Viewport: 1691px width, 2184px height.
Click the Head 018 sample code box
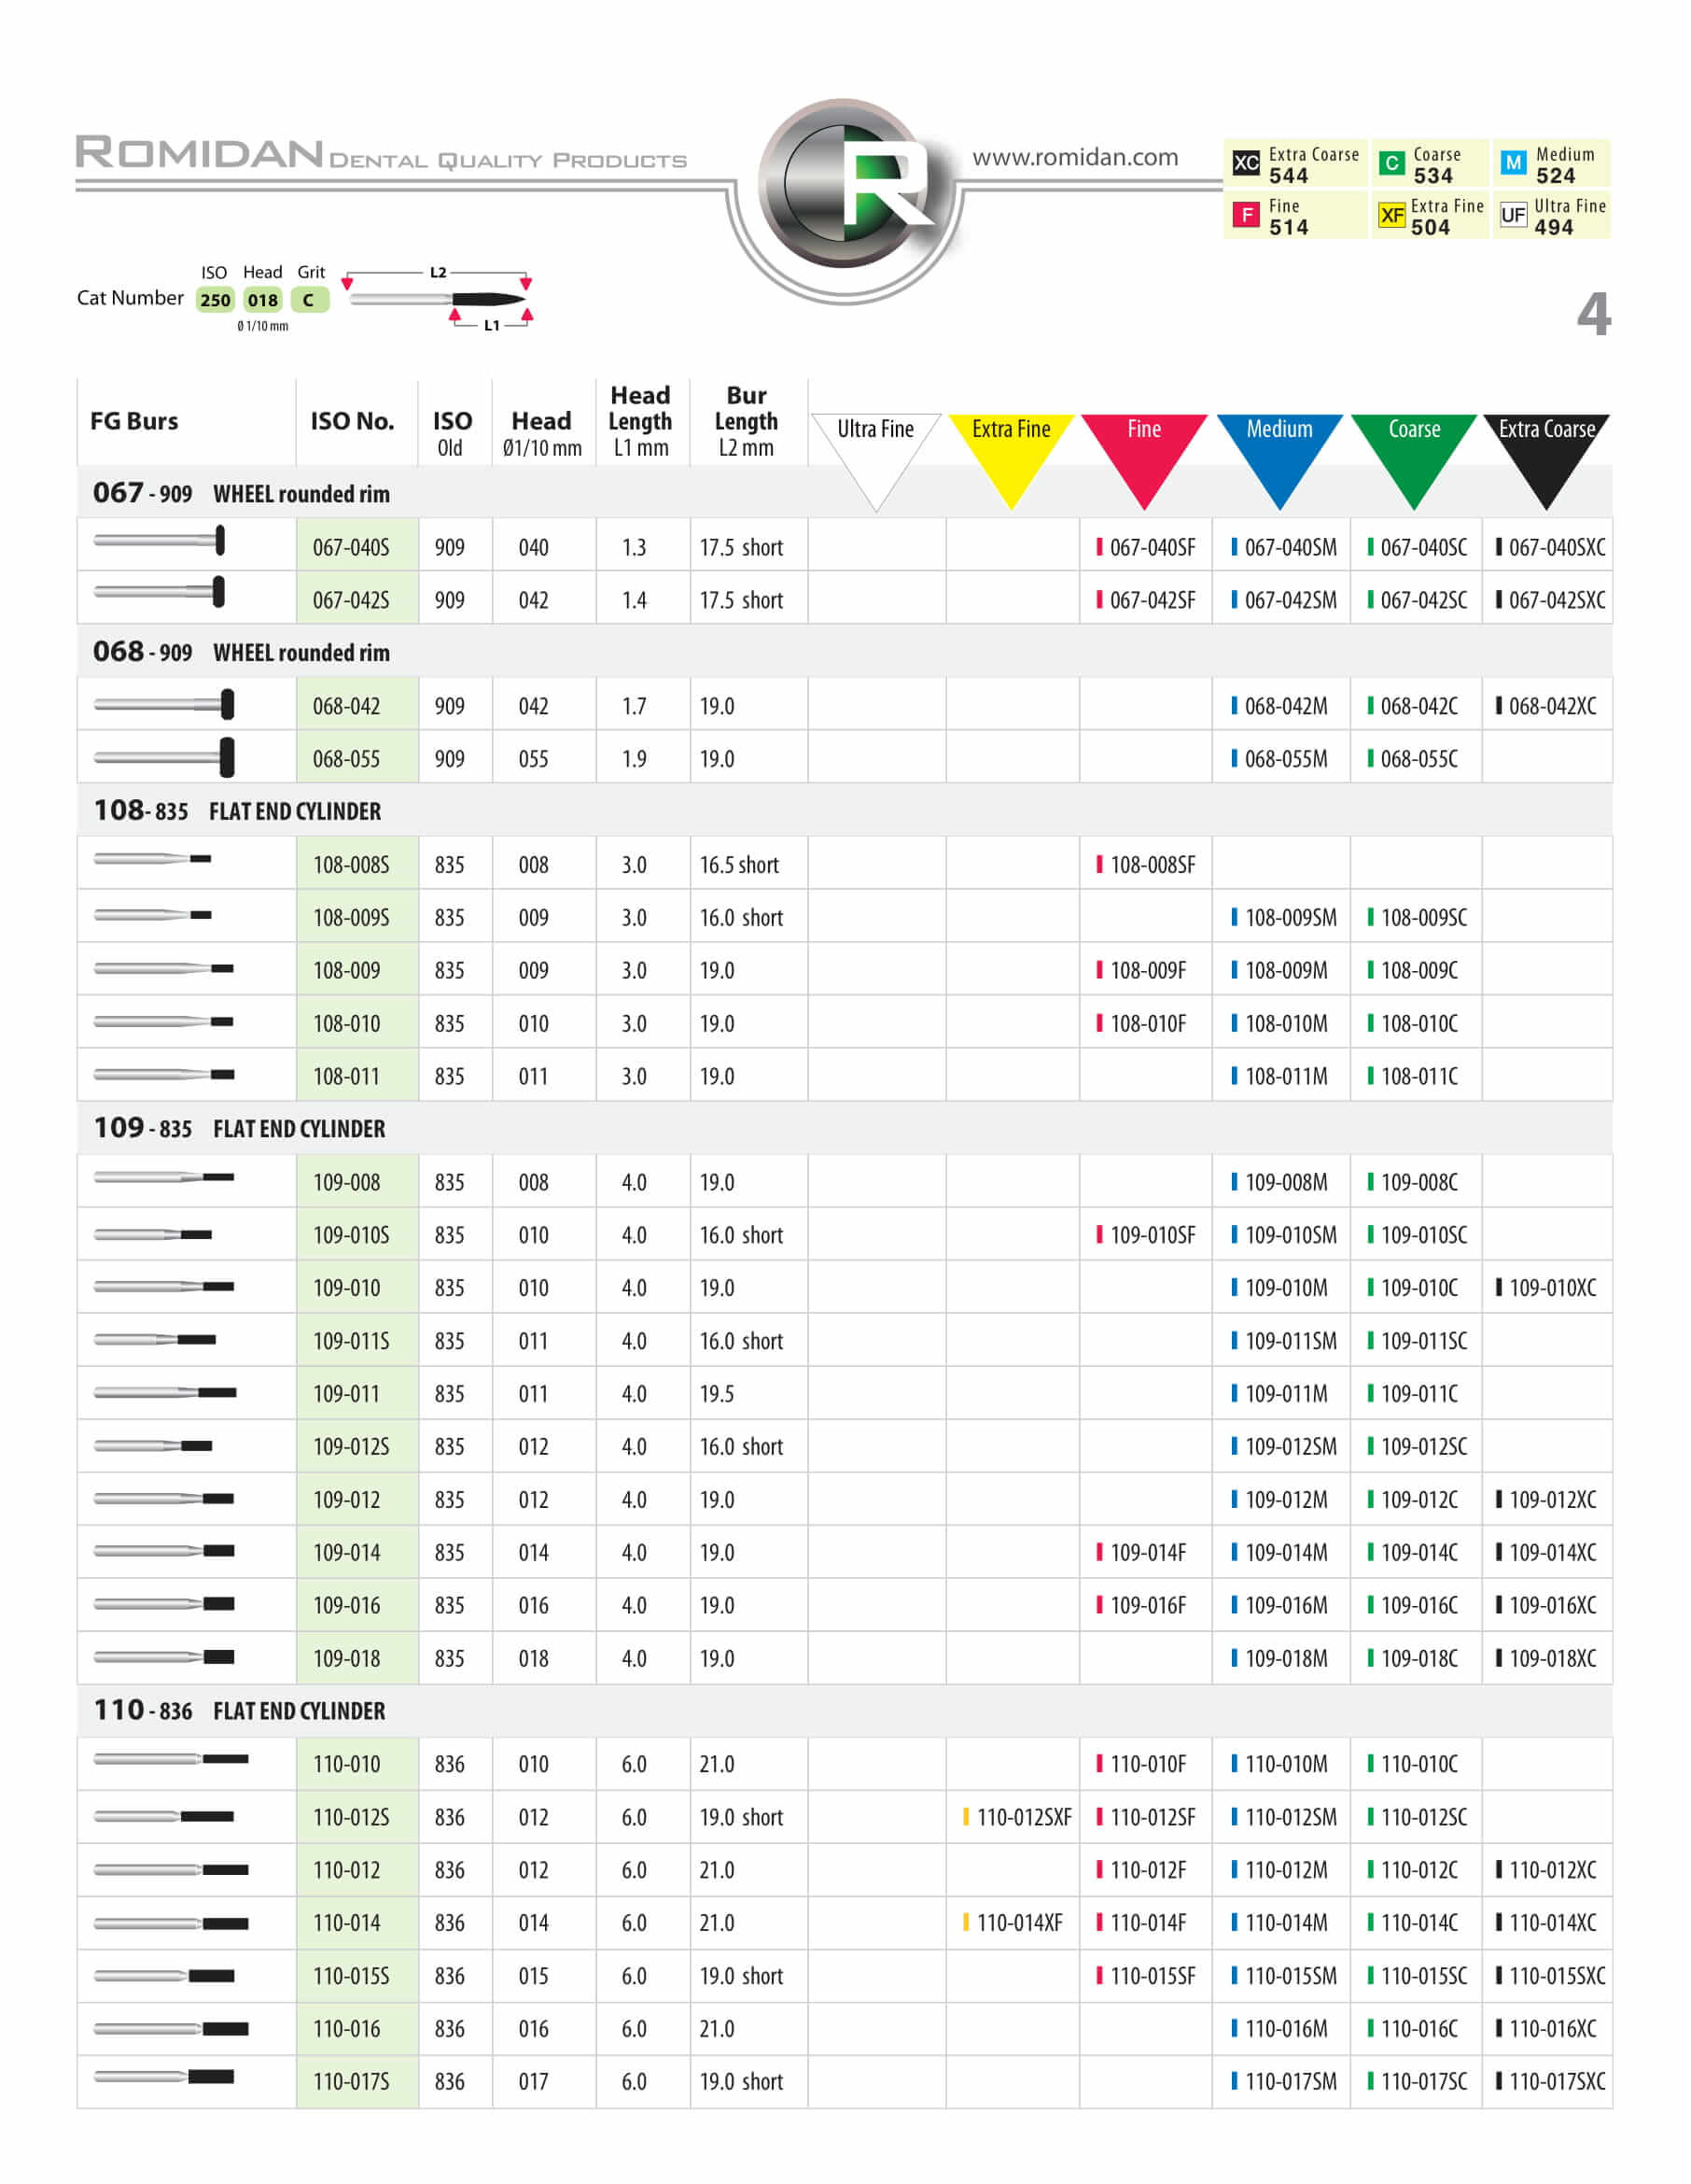(x=263, y=300)
